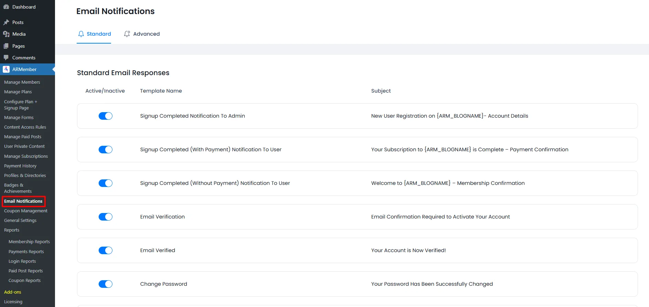Screen dimensions: 649x307
Task: Click subject 'Your Account is Now Verified!'
Action: pos(409,250)
